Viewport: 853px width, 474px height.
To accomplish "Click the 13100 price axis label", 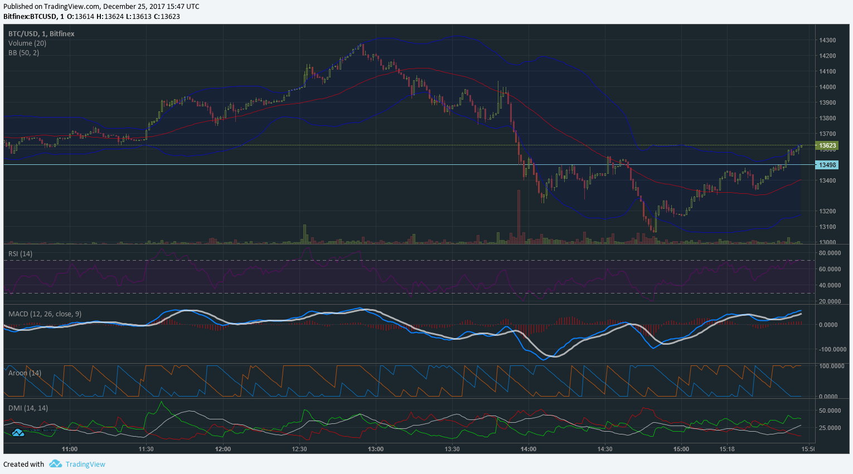I will tap(827, 227).
